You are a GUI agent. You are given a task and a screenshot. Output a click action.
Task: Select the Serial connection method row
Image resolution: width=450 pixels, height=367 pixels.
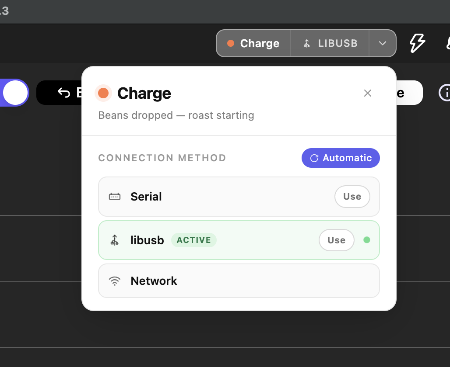[x=239, y=197]
